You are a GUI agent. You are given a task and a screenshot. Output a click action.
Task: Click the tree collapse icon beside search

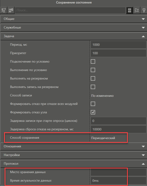pos(11,10)
